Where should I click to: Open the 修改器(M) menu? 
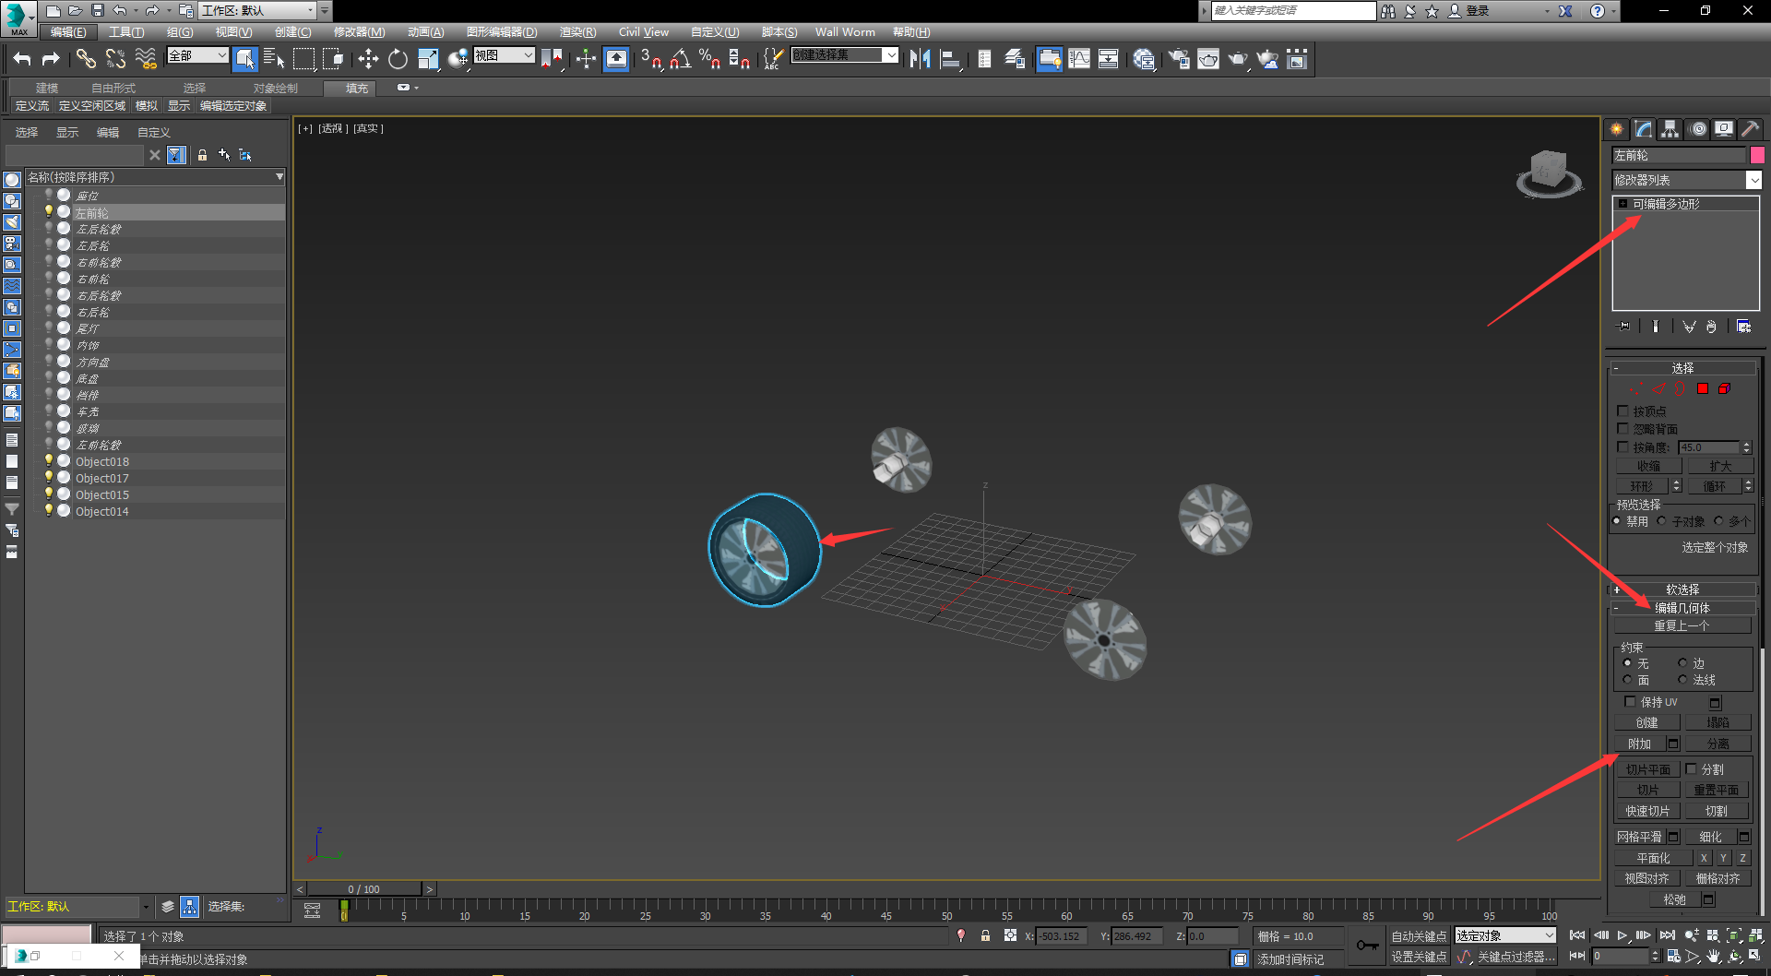tap(359, 32)
